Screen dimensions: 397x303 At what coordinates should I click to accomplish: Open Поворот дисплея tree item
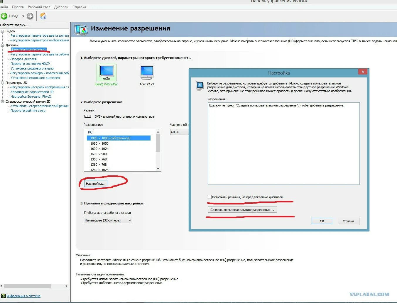pyautogui.click(x=23, y=59)
